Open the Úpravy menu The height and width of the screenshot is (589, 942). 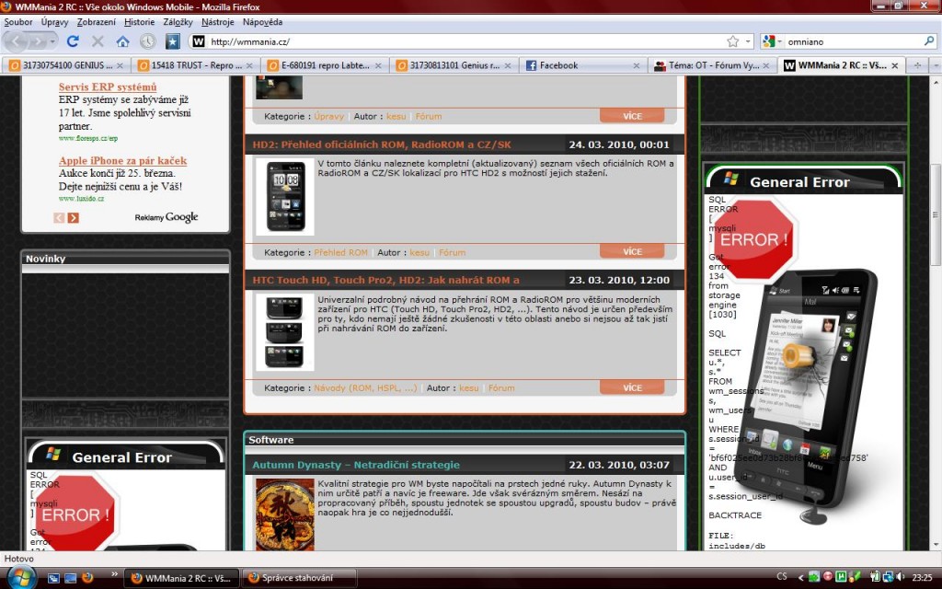pyautogui.click(x=54, y=22)
